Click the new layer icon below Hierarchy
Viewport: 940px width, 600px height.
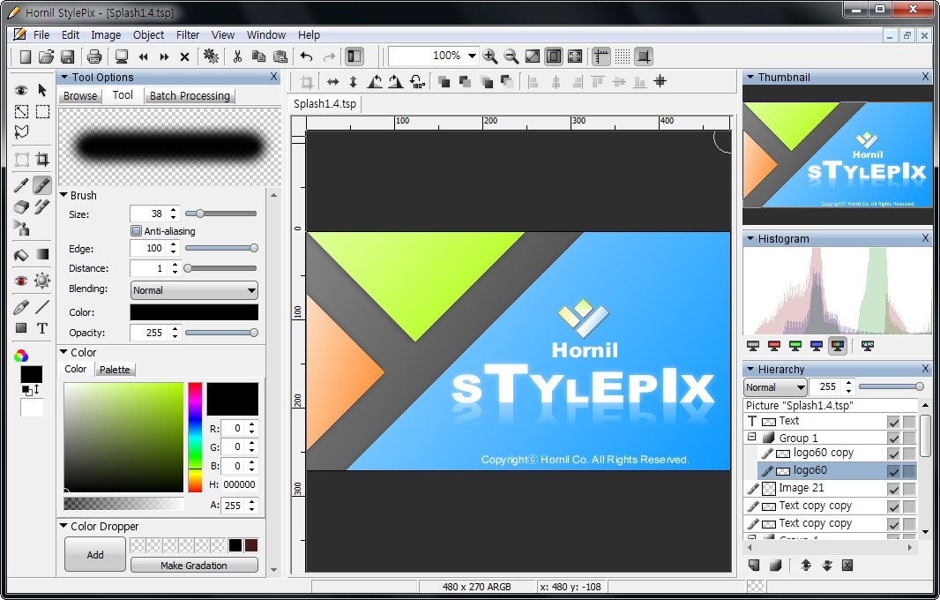click(754, 566)
